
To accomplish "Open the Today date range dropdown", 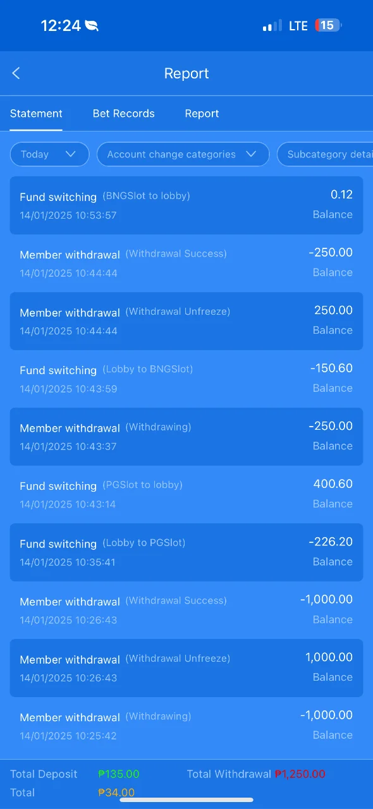I will click(x=49, y=154).
